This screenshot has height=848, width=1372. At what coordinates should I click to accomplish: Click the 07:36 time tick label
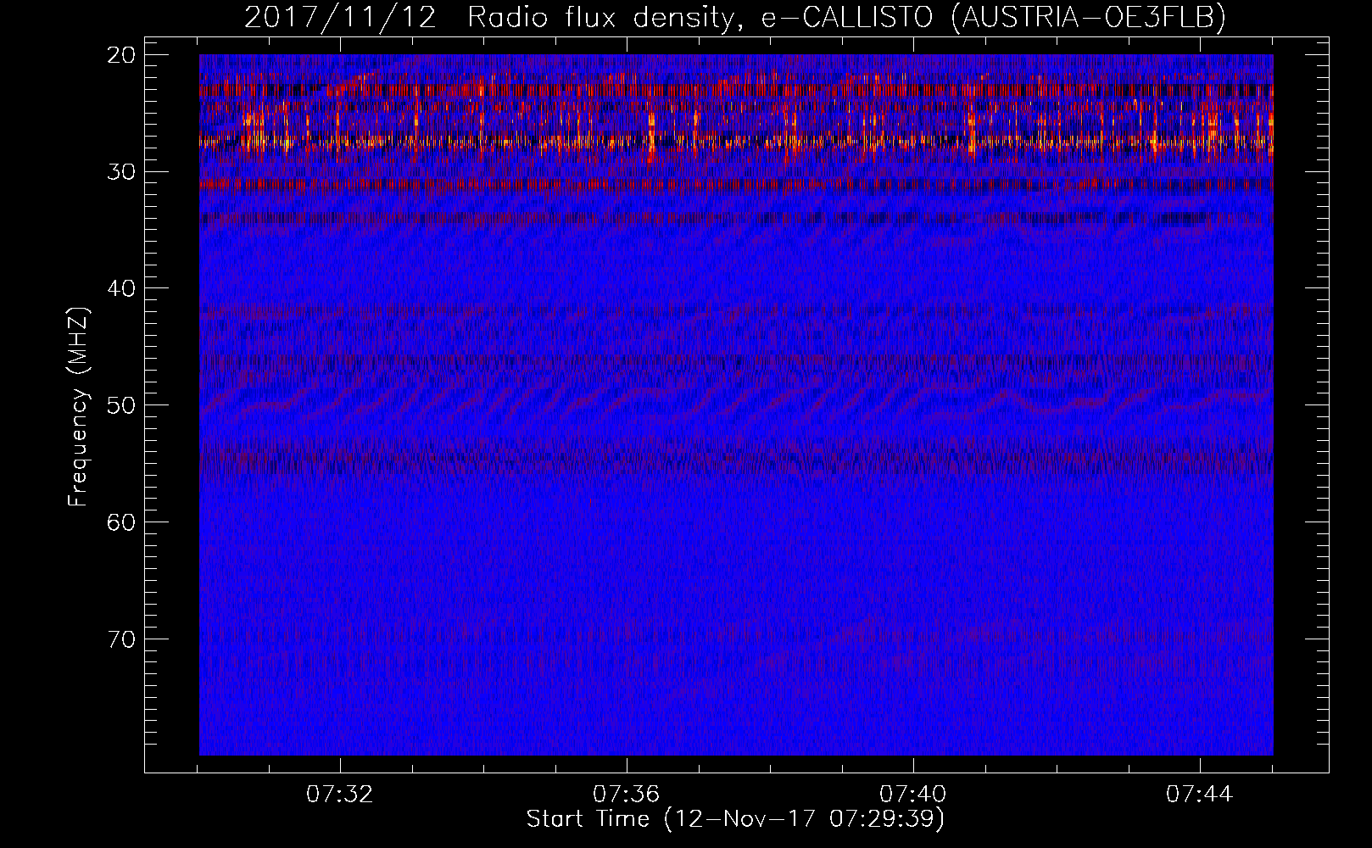[626, 795]
